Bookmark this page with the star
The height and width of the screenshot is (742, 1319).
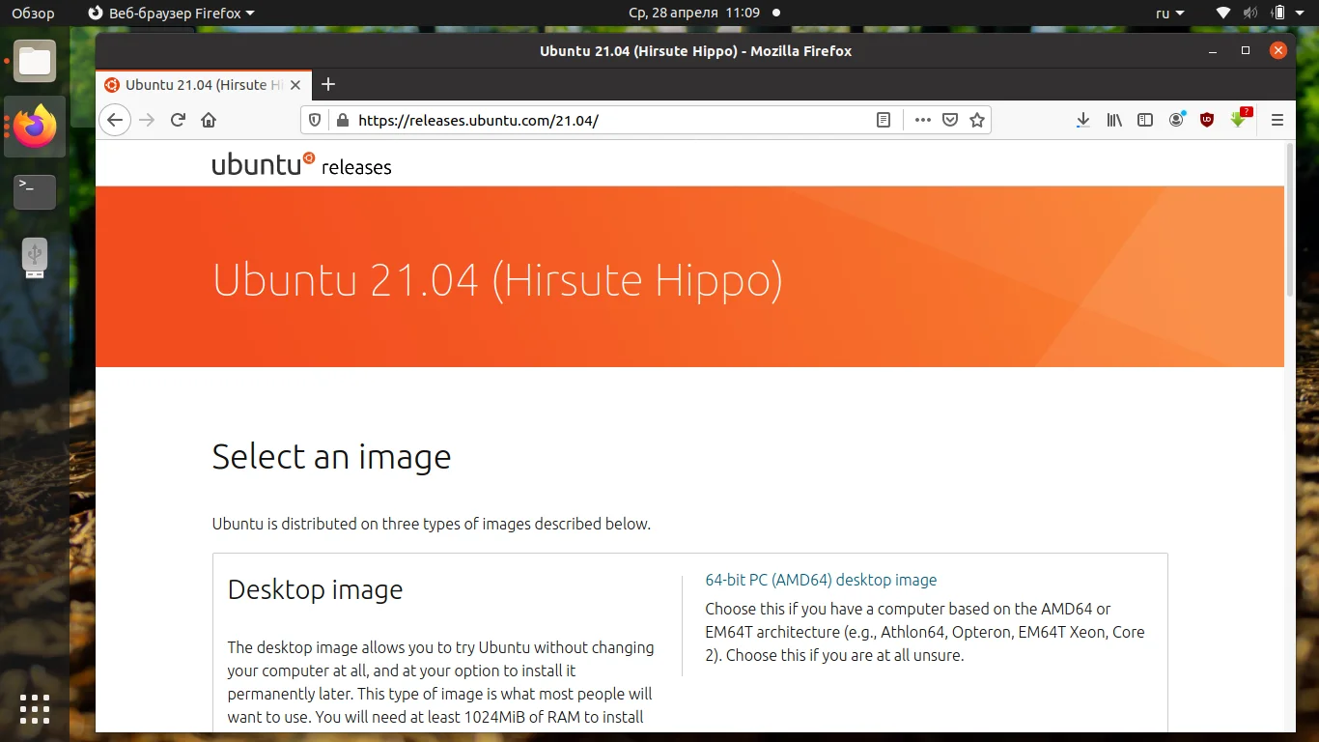point(976,120)
